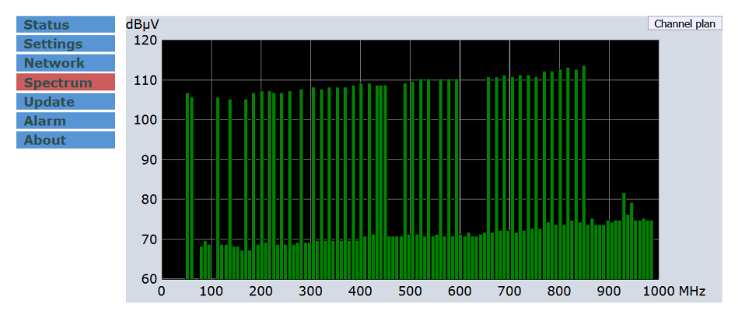This screenshot has width=738, height=332.
Task: Click the tallest spectrum bar near 850 MHz
Action: click(584, 173)
